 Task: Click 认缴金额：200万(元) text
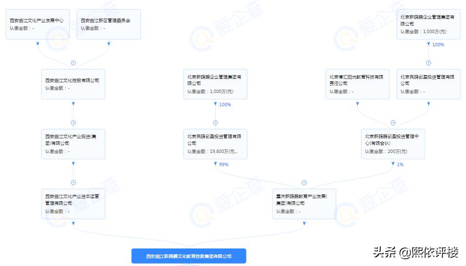(386, 152)
